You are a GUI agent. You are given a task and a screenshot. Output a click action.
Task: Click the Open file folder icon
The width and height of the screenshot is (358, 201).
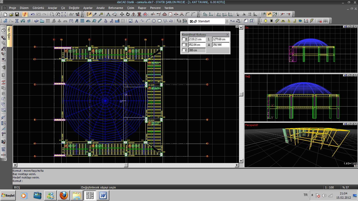(x=11, y=14)
